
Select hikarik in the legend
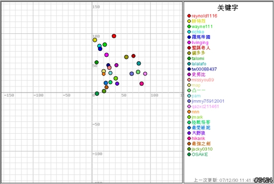(x=196, y=138)
